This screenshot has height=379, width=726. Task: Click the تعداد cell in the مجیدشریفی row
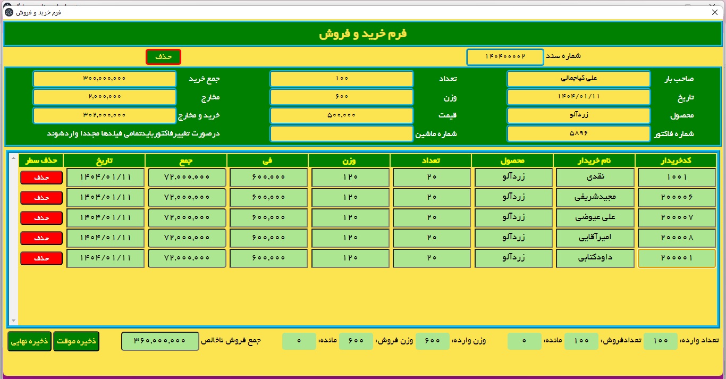pyautogui.click(x=432, y=198)
